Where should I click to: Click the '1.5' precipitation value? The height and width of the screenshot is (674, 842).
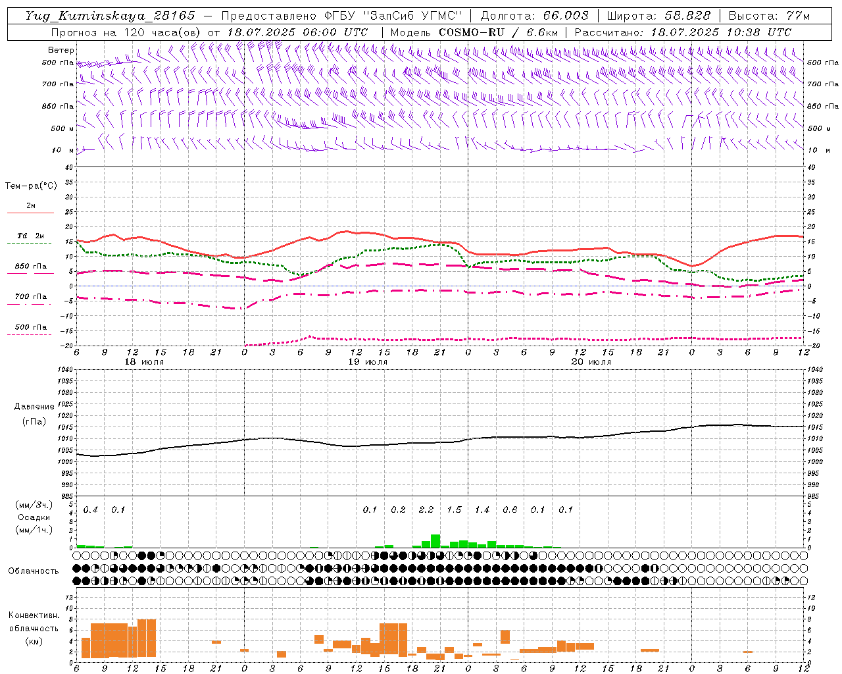(454, 510)
